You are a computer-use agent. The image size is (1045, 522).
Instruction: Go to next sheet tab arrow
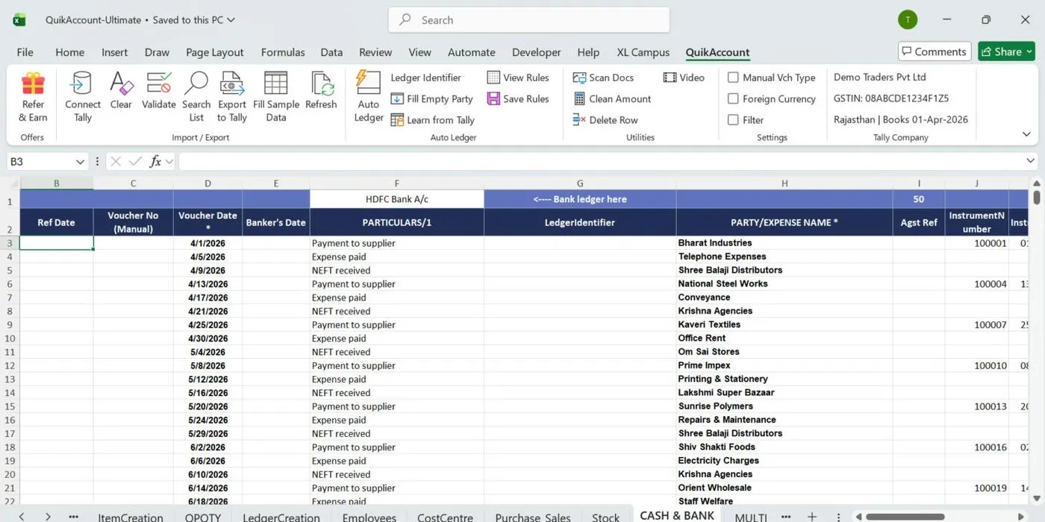click(x=48, y=516)
